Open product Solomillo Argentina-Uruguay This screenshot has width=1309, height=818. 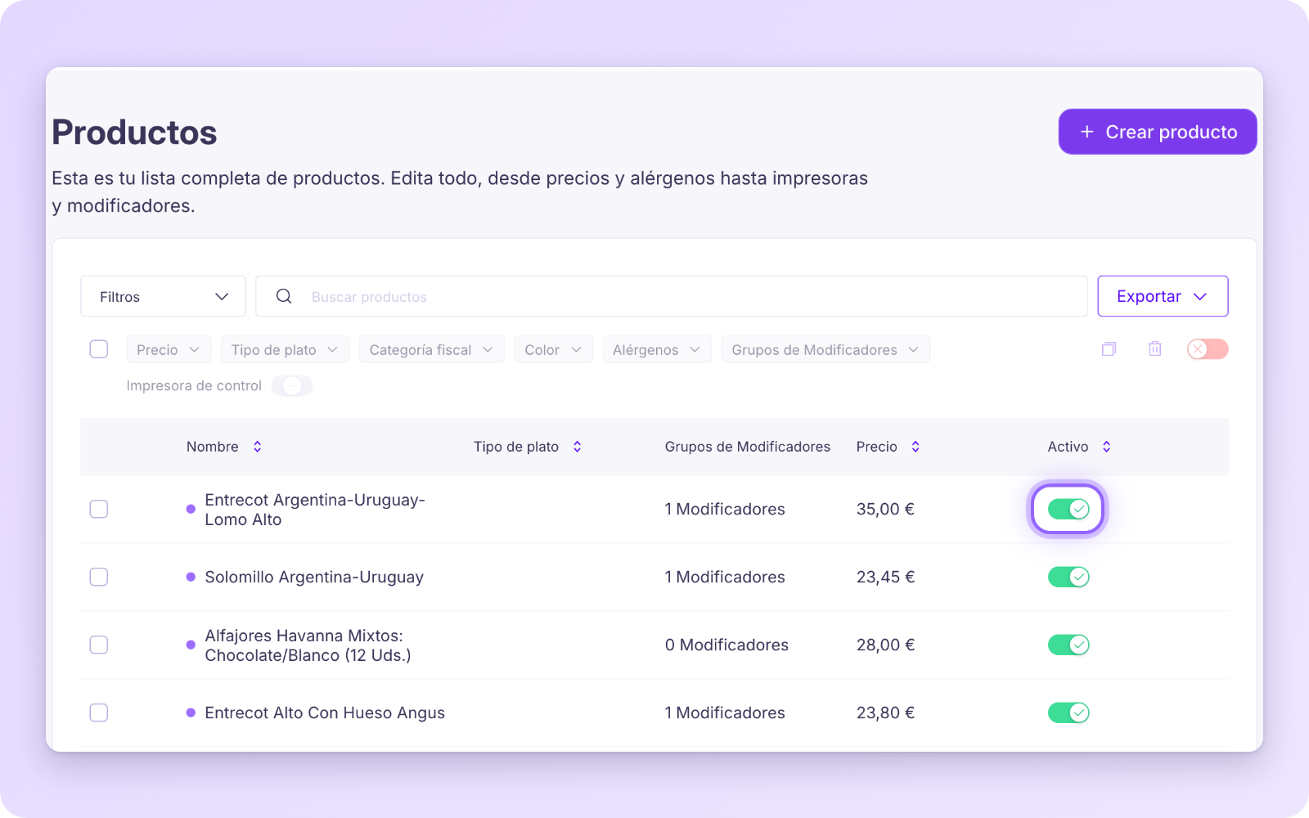[x=314, y=577]
